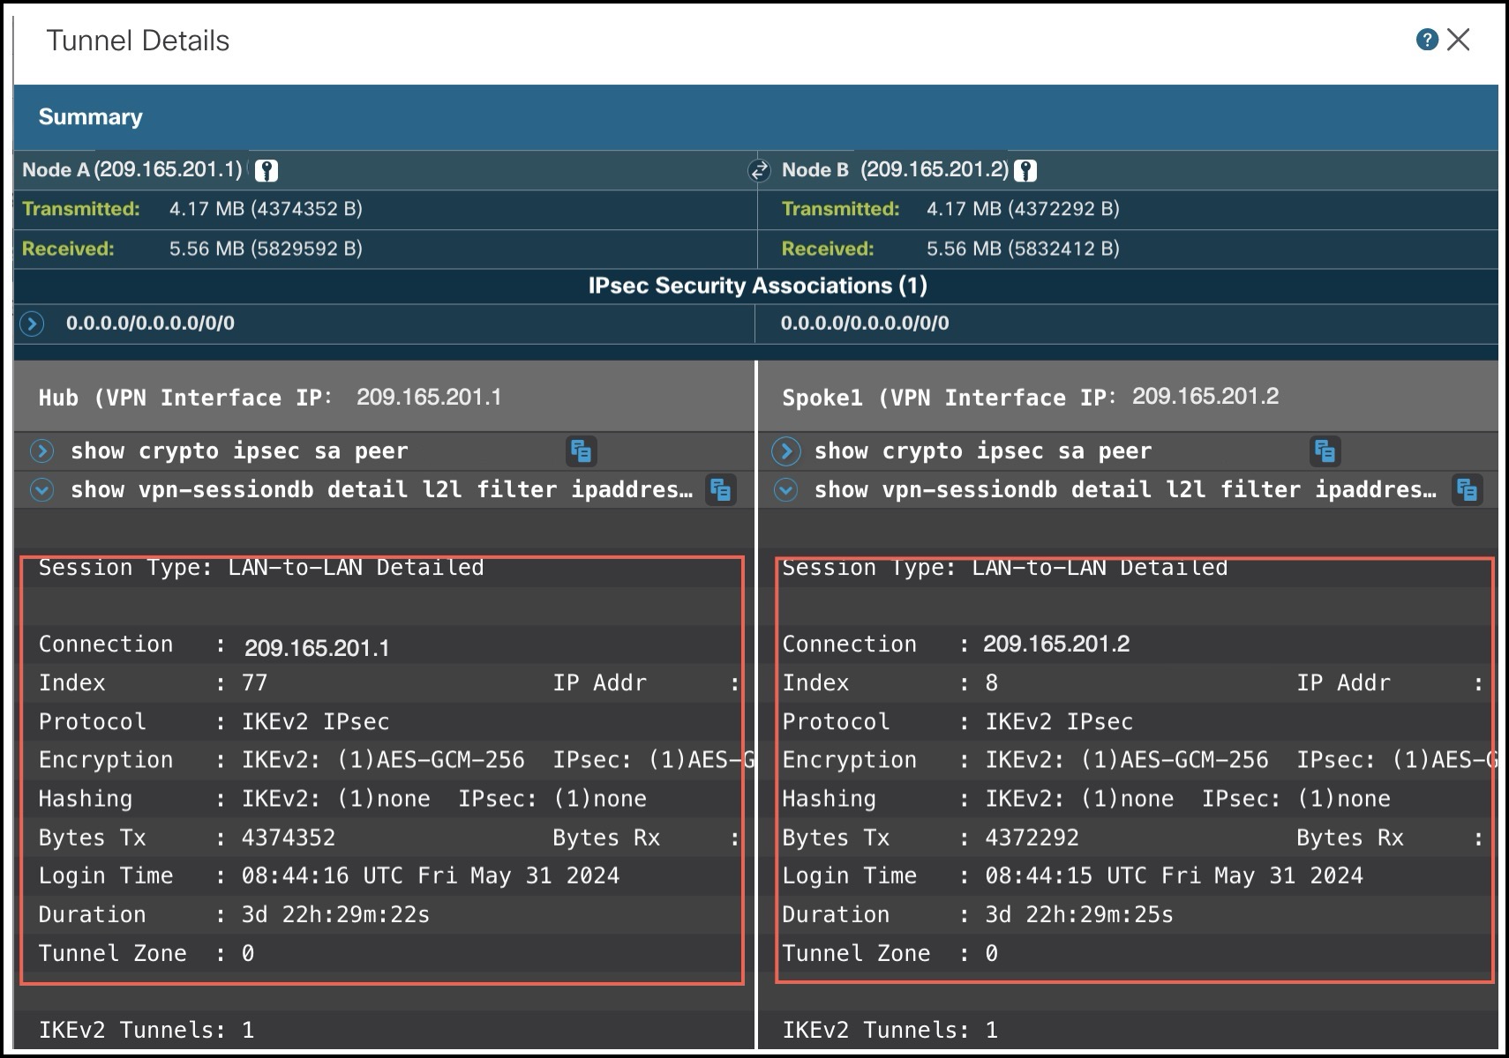
Task: Click Node B transmitted value 4.17 MB (4372292 B)
Action: tap(1023, 209)
